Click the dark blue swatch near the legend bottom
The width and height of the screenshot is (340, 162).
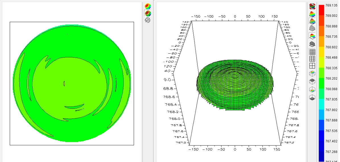321,152
